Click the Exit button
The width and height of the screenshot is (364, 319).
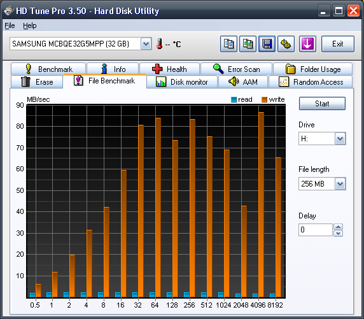tap(337, 44)
